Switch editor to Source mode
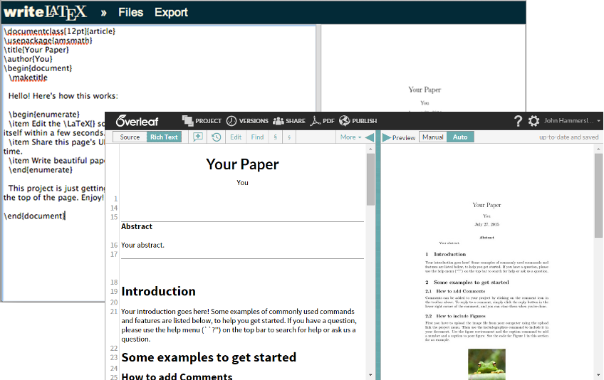Viewport: 604px width, 380px height. click(130, 137)
